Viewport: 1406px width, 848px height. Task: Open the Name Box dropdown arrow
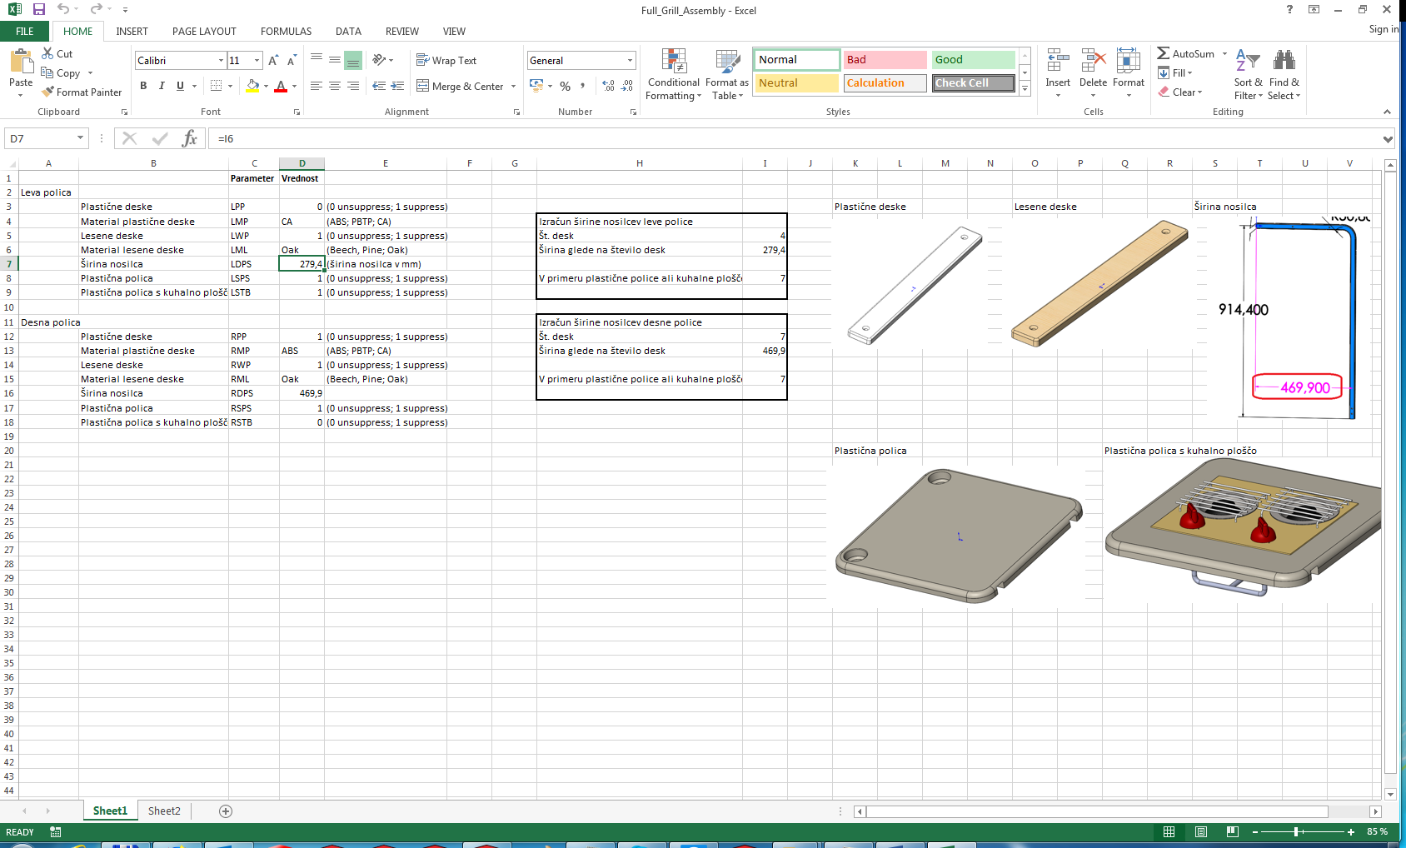coord(80,138)
